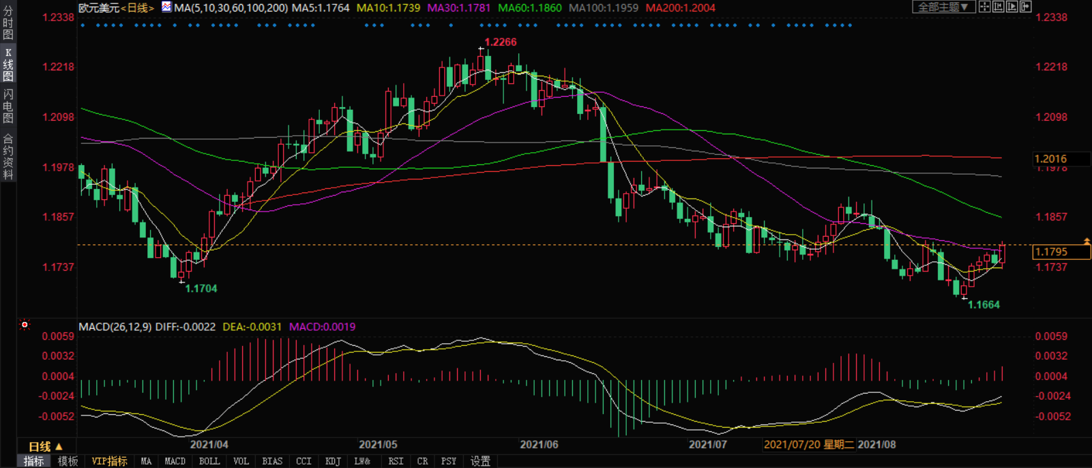1092x468 pixels.
Task: Open indicator 设置 settings
Action: tap(480, 462)
